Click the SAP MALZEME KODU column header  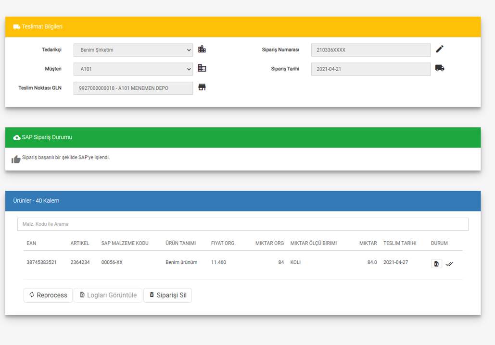[125, 243]
